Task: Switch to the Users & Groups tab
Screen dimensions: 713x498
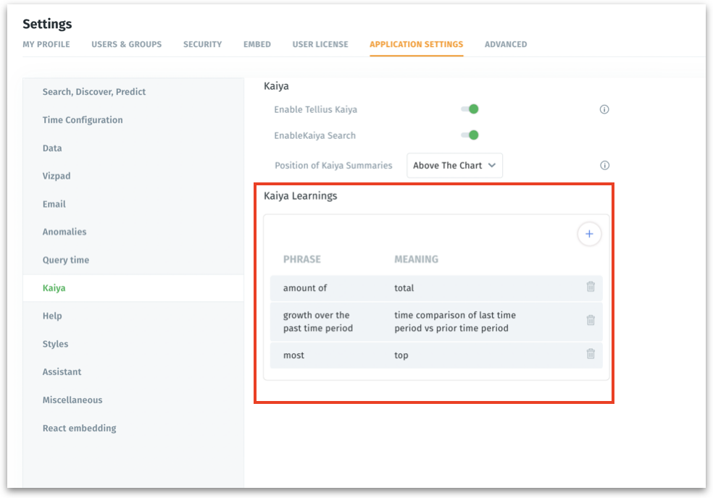Action: tap(126, 44)
